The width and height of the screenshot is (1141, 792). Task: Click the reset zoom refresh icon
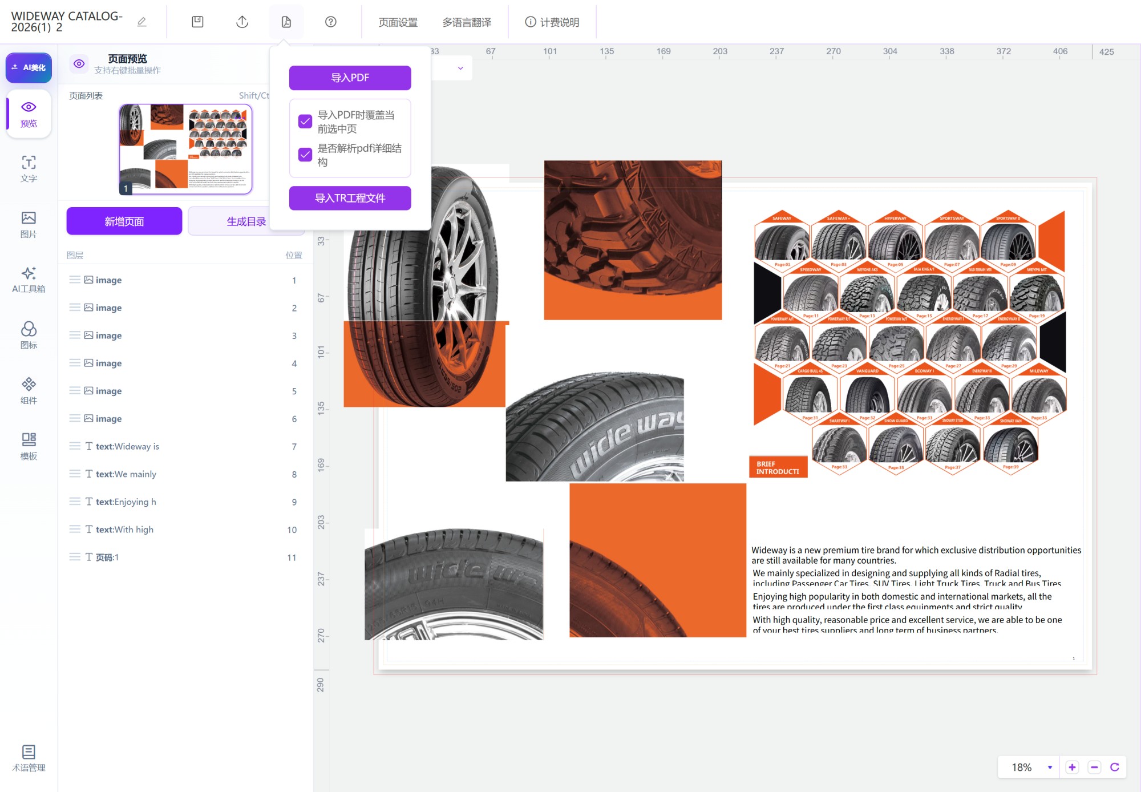pyautogui.click(x=1115, y=767)
